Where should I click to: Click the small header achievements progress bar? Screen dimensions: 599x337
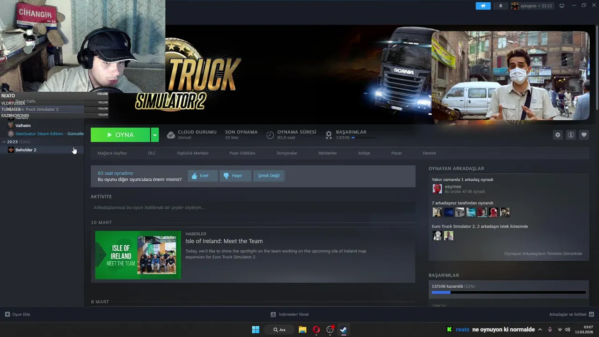pyautogui.click(x=364, y=138)
